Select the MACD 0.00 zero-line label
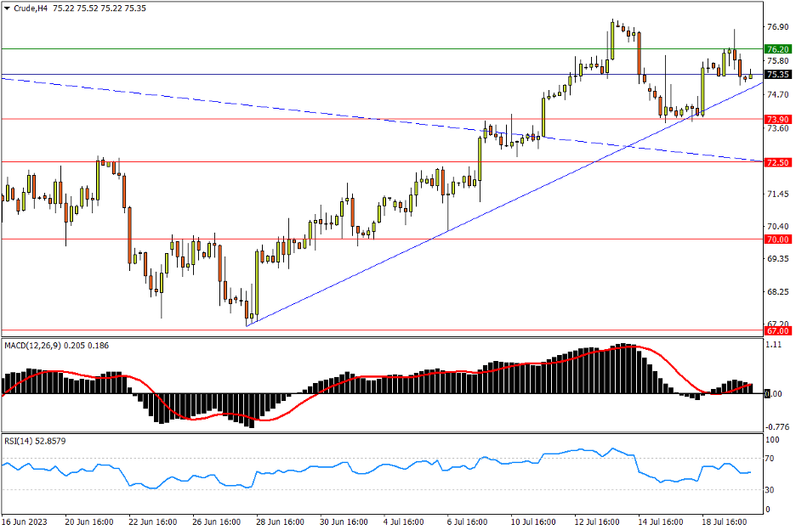 click(x=774, y=394)
